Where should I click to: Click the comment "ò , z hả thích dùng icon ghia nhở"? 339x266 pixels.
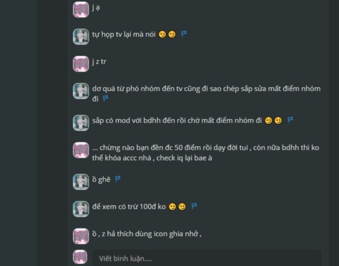(147, 234)
